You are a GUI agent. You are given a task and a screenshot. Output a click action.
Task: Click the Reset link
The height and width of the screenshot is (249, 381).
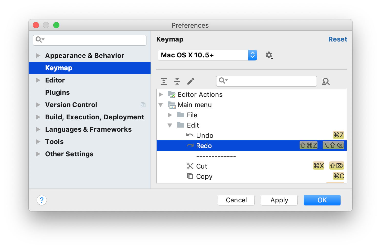click(338, 39)
